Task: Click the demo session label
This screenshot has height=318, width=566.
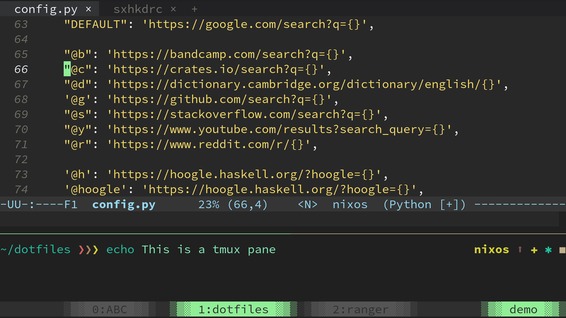Action: pyautogui.click(x=524, y=309)
